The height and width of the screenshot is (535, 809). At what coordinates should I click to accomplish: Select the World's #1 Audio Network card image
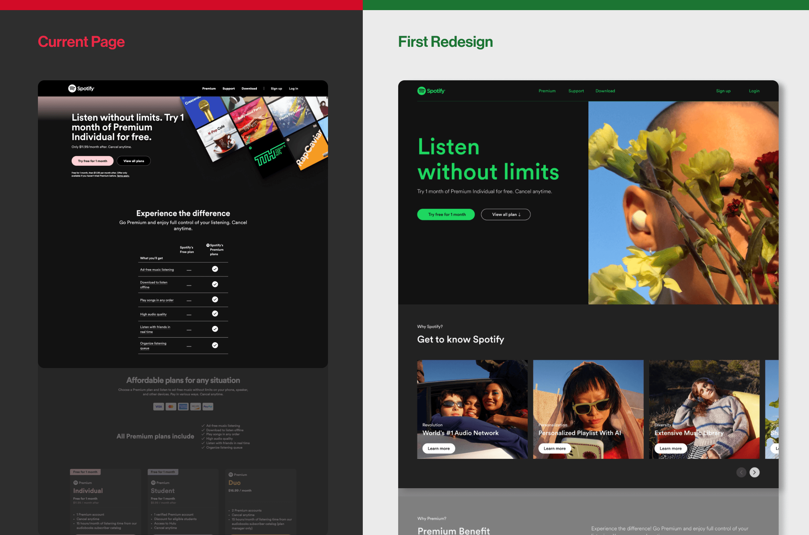pyautogui.click(x=472, y=392)
